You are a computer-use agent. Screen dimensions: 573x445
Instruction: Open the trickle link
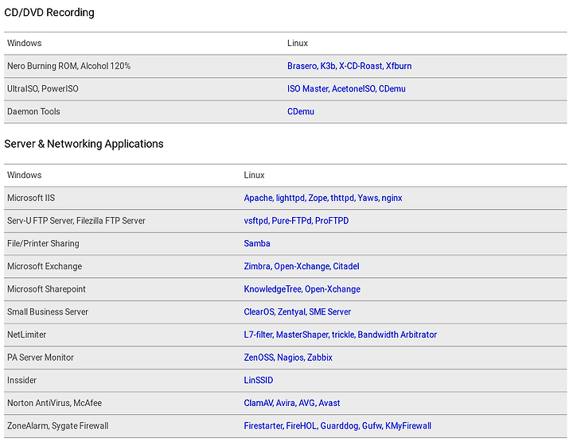click(343, 335)
